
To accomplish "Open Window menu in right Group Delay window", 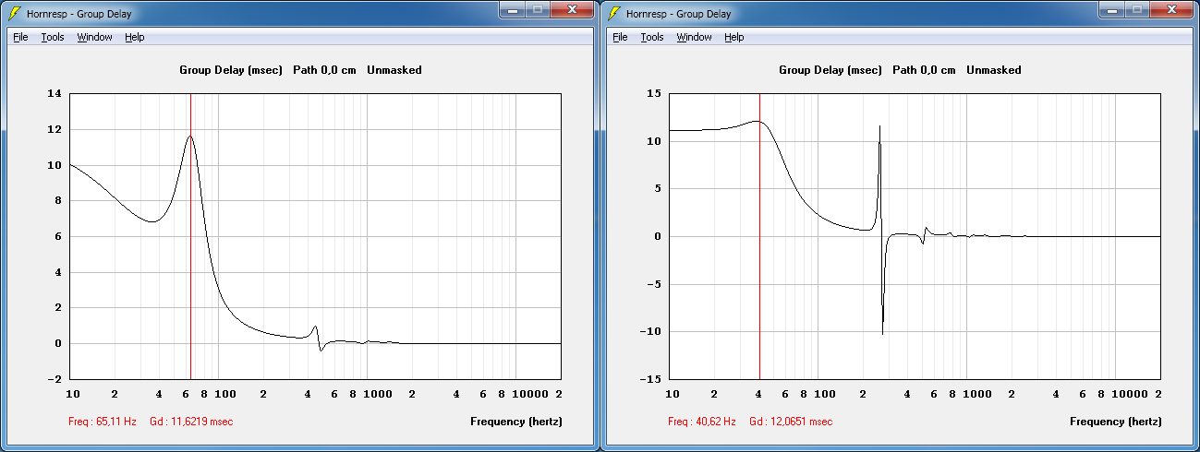I will tap(694, 37).
